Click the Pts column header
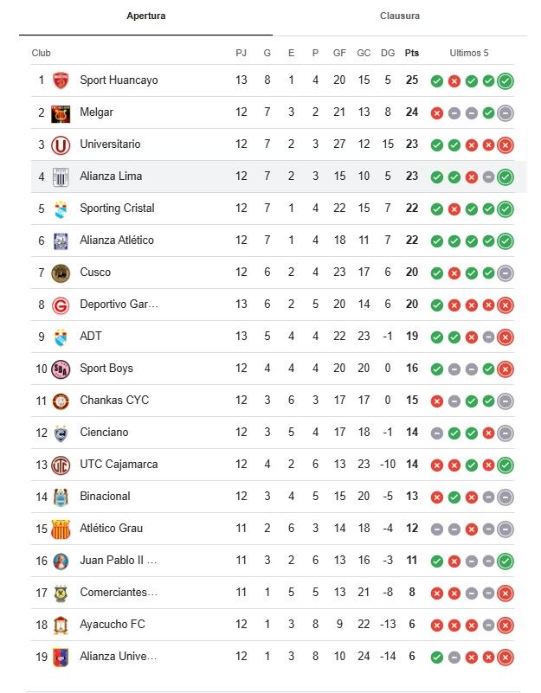The image size is (541, 693). (412, 53)
